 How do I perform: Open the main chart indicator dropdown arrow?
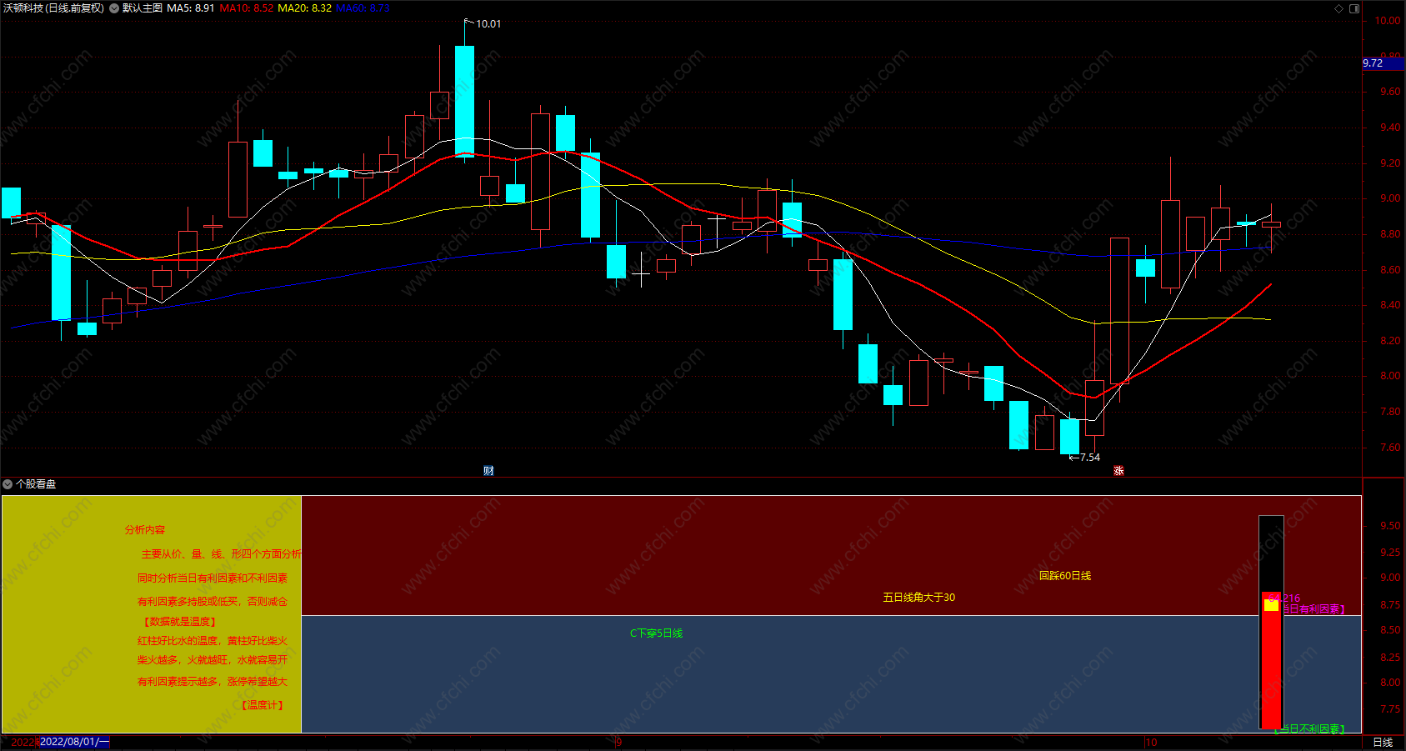pyautogui.click(x=114, y=8)
